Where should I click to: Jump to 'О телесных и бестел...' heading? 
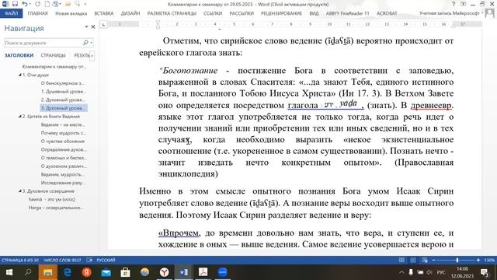pyautogui.click(x=64, y=158)
